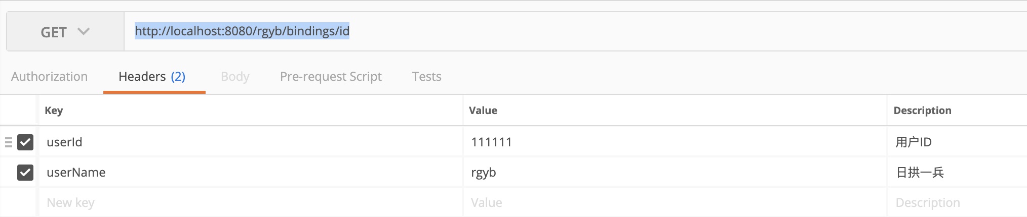Edit the 日拱一兵 description cell
Image resolution: width=1027 pixels, height=217 pixels.
(957, 173)
